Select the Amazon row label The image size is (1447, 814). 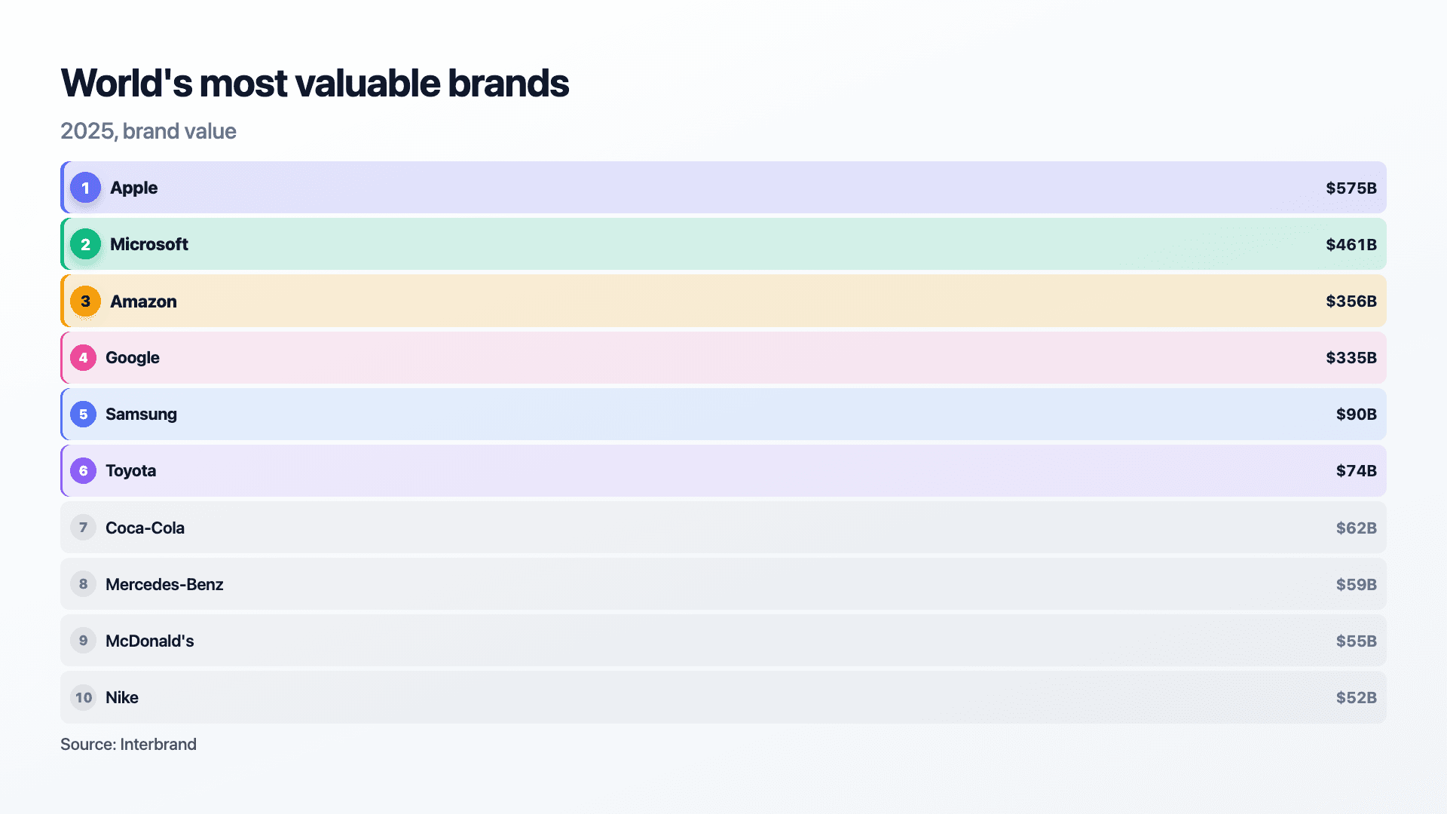[x=143, y=301]
